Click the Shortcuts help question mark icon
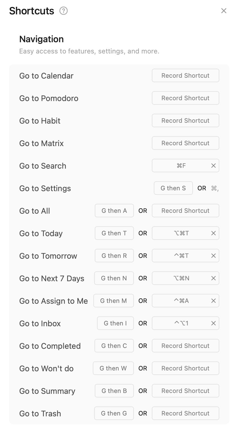239x438 pixels. (64, 11)
